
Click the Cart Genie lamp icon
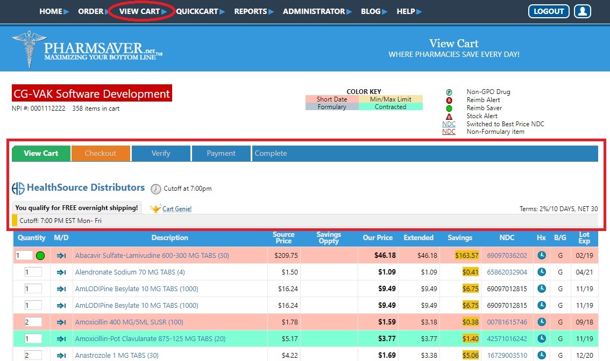155,208
